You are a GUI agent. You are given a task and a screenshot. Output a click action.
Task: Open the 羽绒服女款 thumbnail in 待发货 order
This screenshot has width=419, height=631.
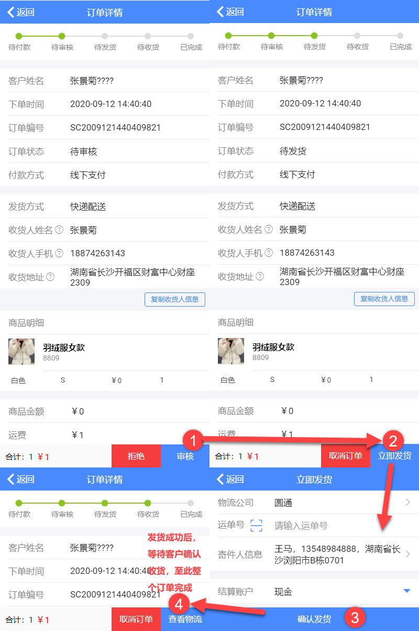coord(231,351)
